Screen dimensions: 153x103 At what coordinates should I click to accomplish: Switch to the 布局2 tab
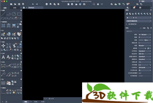click(x=43, y=102)
